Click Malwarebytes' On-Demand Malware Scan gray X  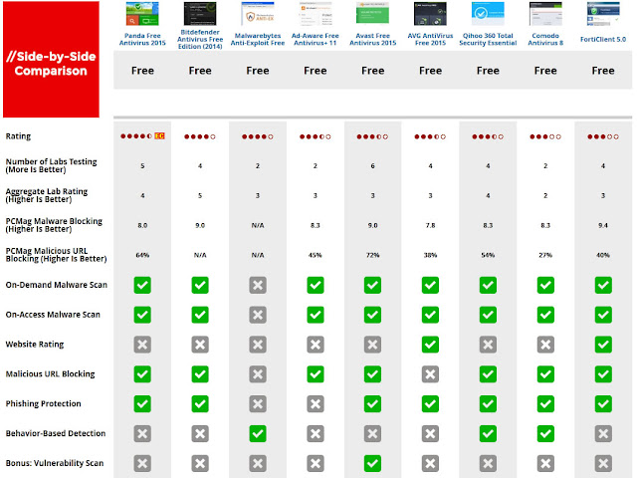click(x=258, y=285)
